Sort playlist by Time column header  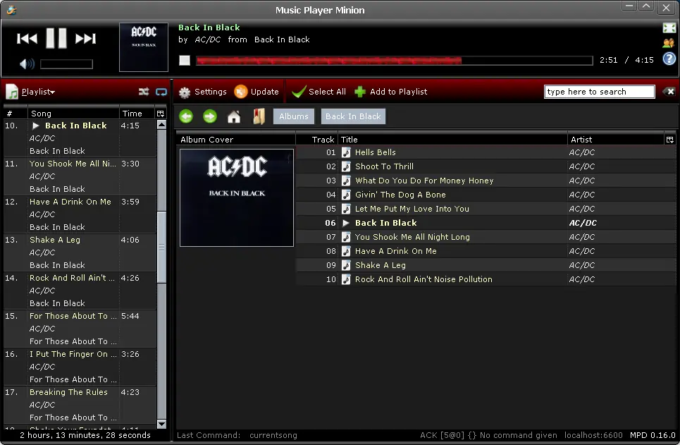click(x=137, y=114)
